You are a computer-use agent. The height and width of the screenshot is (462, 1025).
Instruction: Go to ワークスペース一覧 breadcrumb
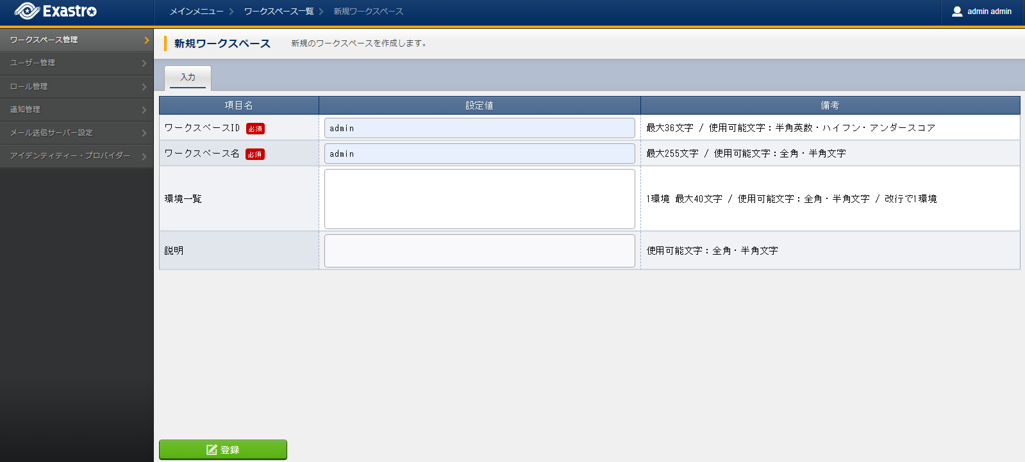coord(279,12)
